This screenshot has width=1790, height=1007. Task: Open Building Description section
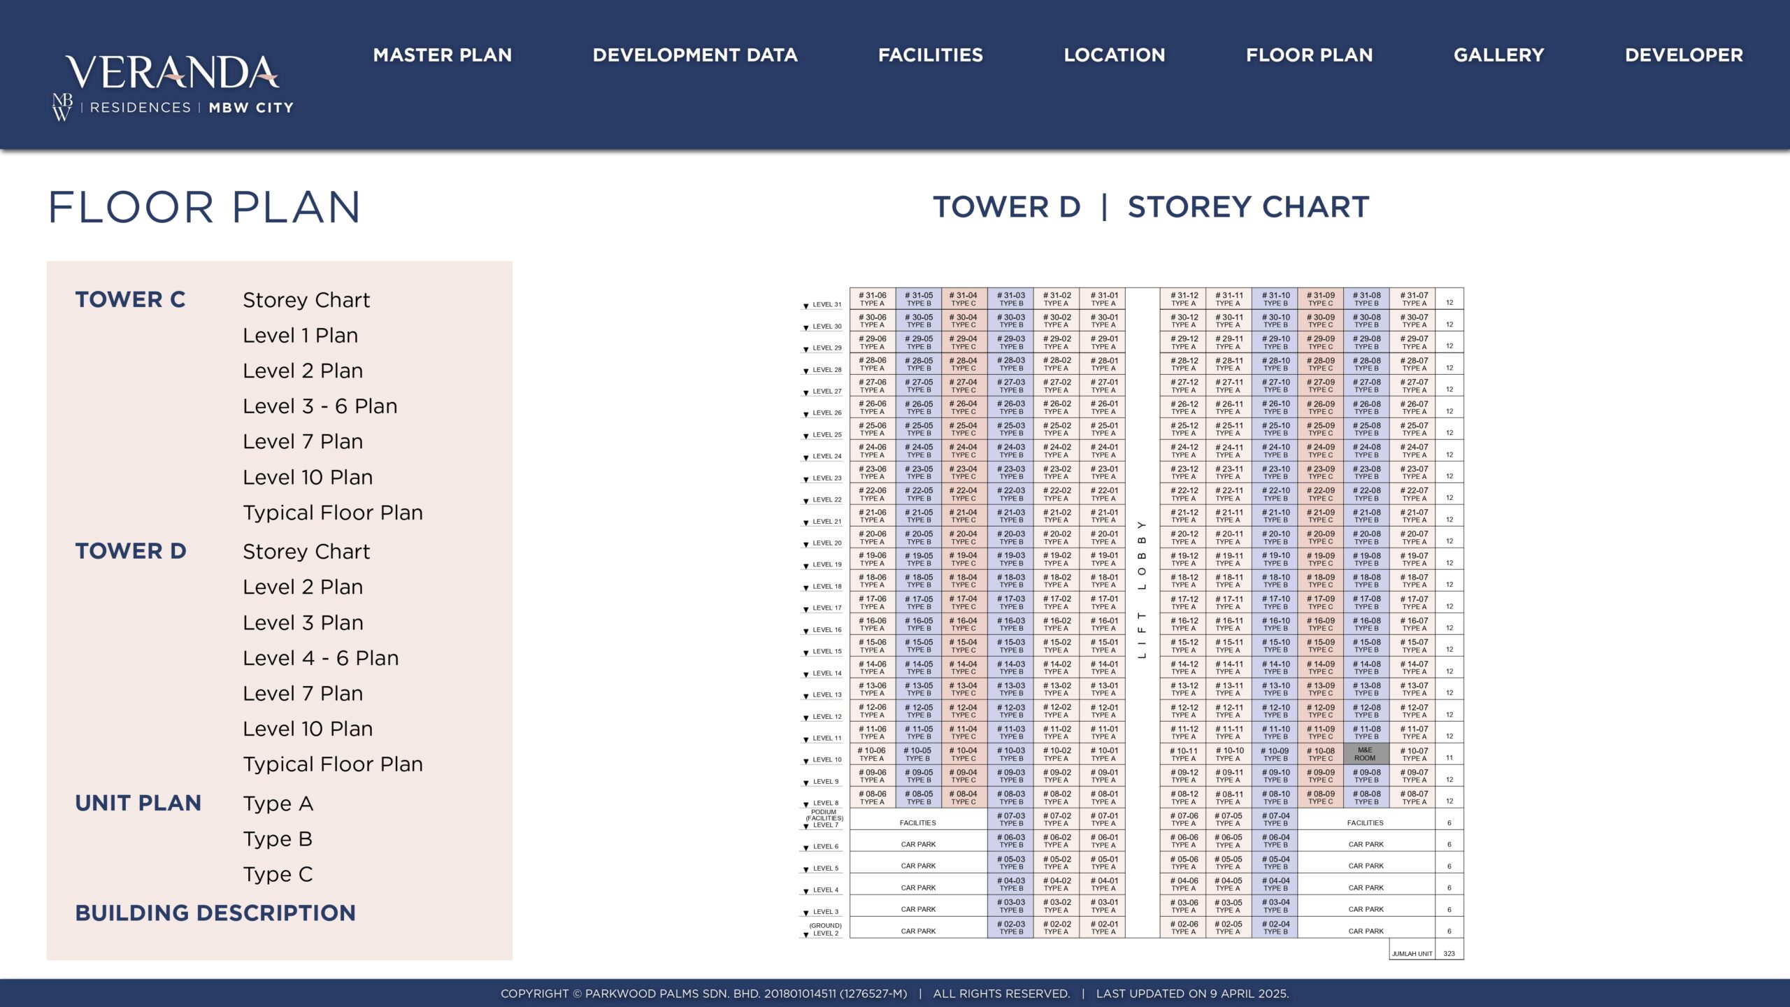coord(215,913)
